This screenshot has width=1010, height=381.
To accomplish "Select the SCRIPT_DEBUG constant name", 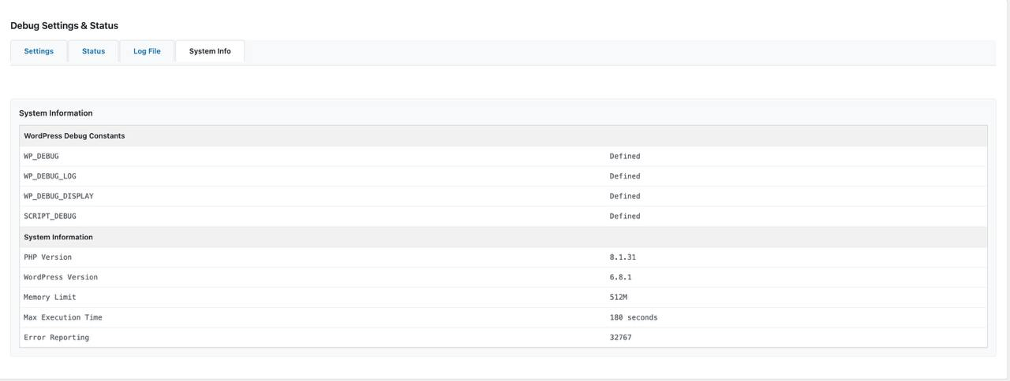I will pos(50,216).
